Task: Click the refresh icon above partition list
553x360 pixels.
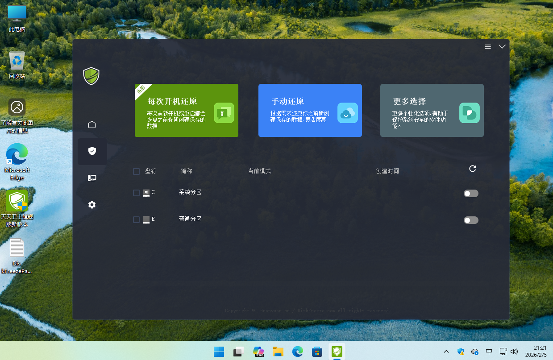Action: (x=473, y=169)
